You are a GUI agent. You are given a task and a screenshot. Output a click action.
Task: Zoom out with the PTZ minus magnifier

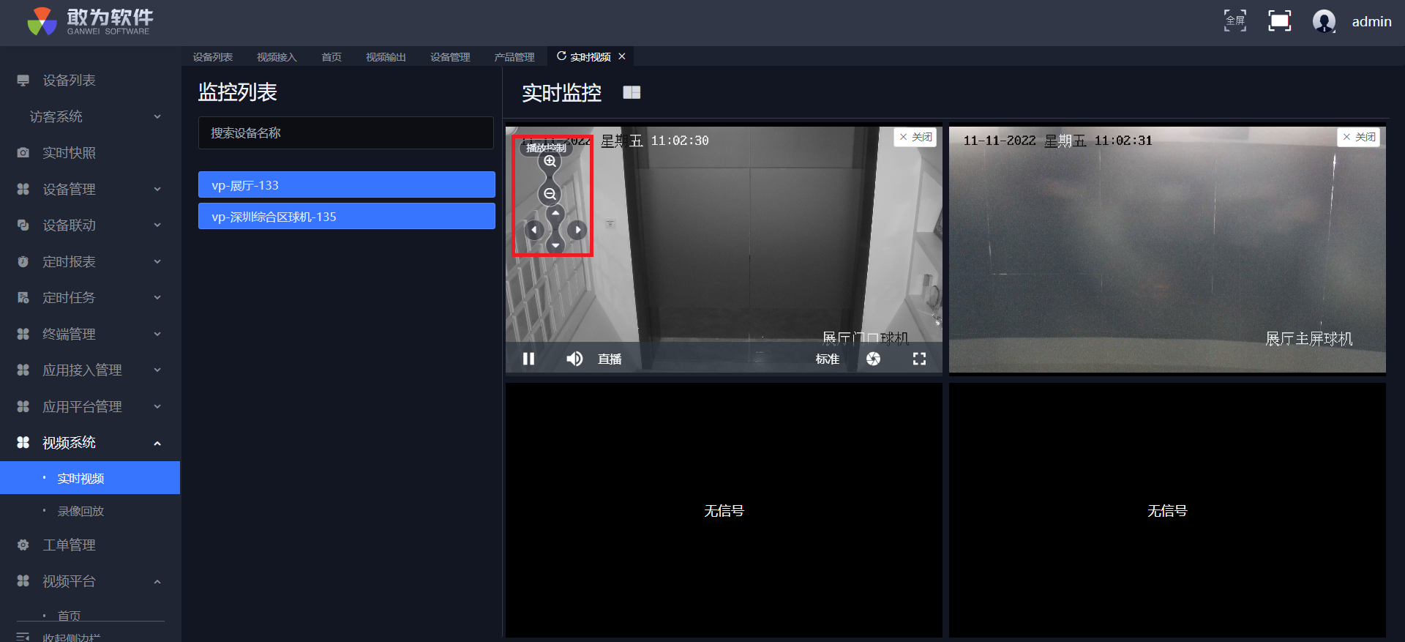tap(550, 194)
